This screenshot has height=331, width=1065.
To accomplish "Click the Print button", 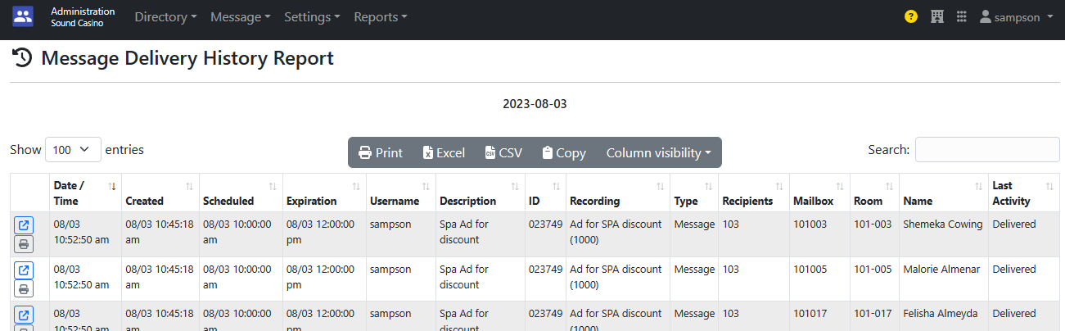I will [381, 152].
